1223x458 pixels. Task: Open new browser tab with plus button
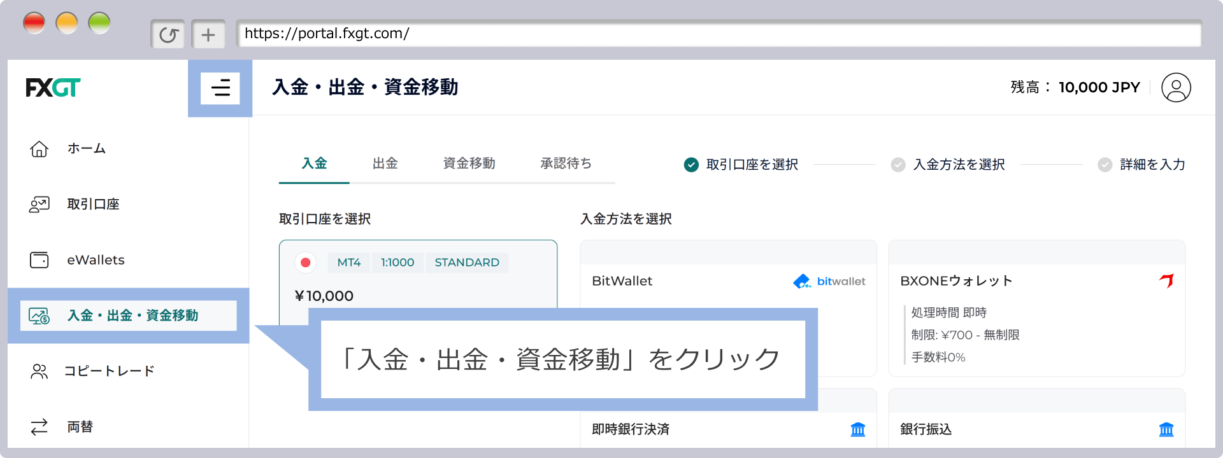208,34
